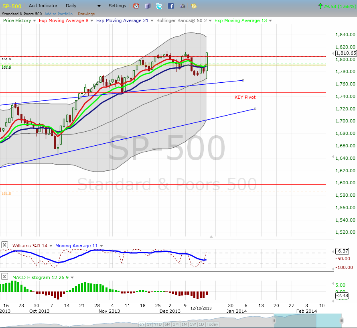Image resolution: width=357 pixels, height=328 pixels.
Task: Expand Exp Moving Average 21 dropdown arrow
Action: pos(152,21)
